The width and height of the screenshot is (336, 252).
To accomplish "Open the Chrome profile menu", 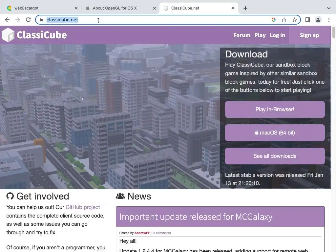I will 318,20.
